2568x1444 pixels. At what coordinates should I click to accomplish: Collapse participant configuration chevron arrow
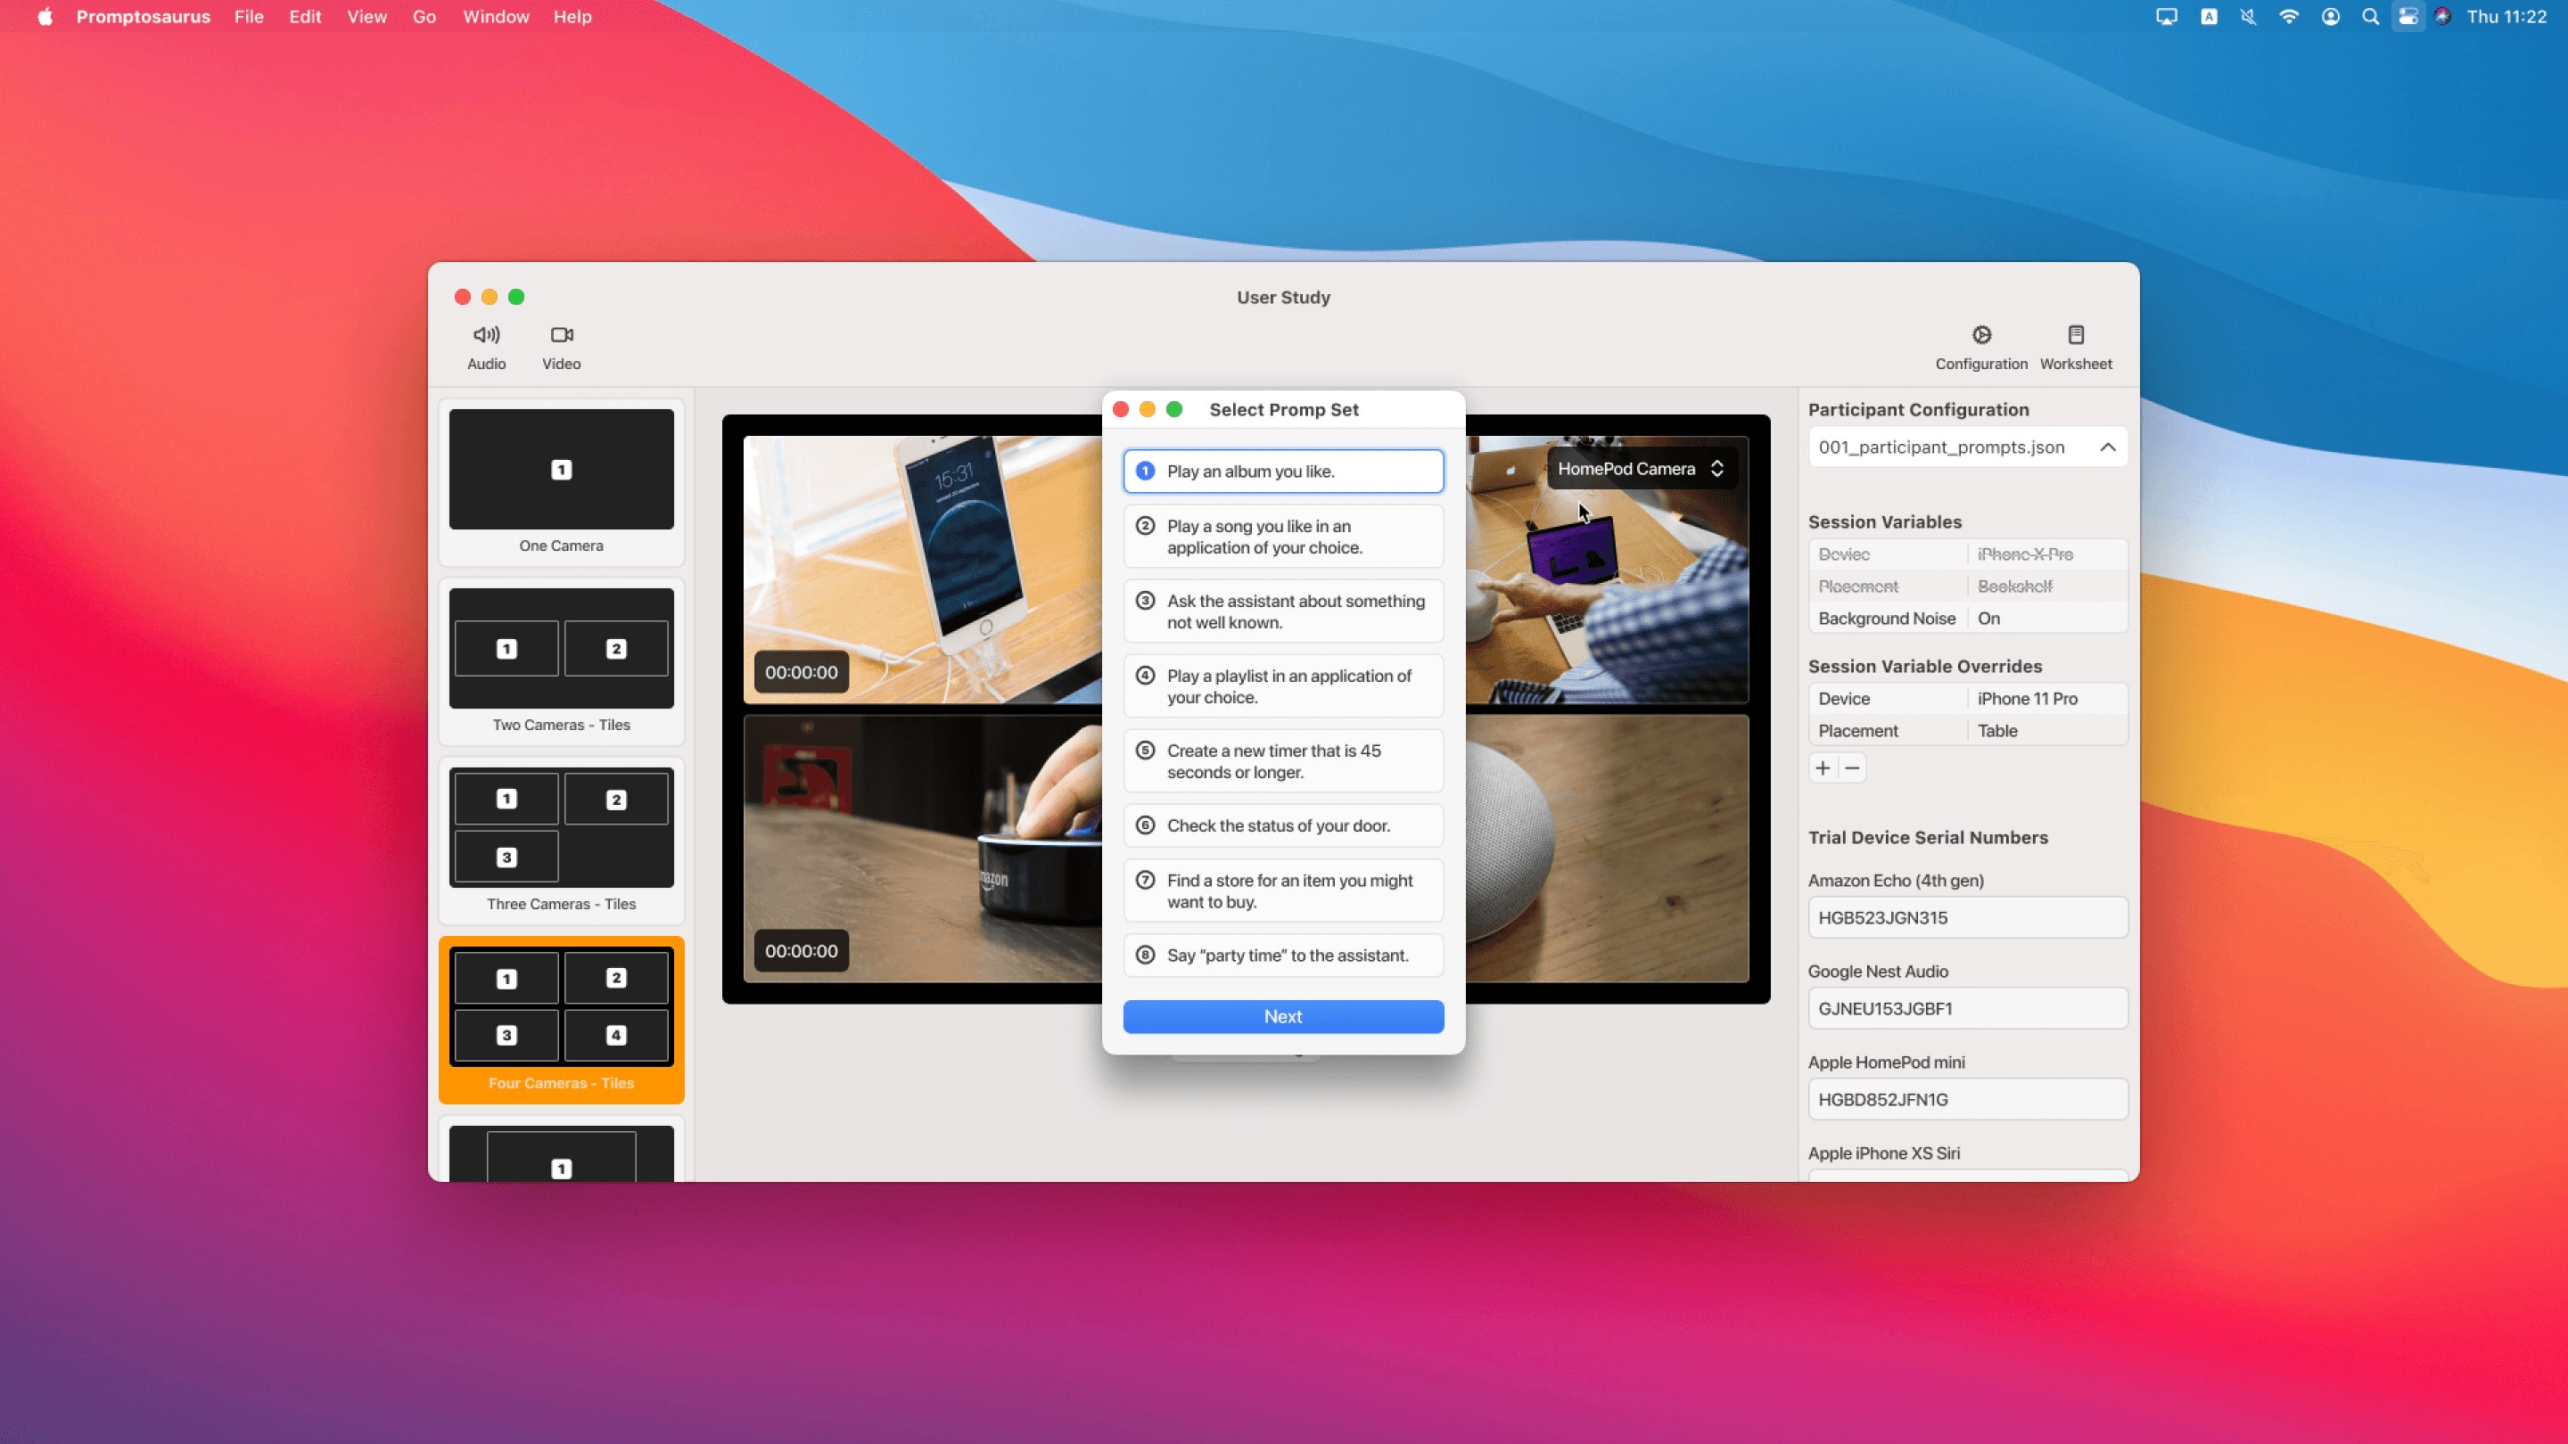(2107, 447)
